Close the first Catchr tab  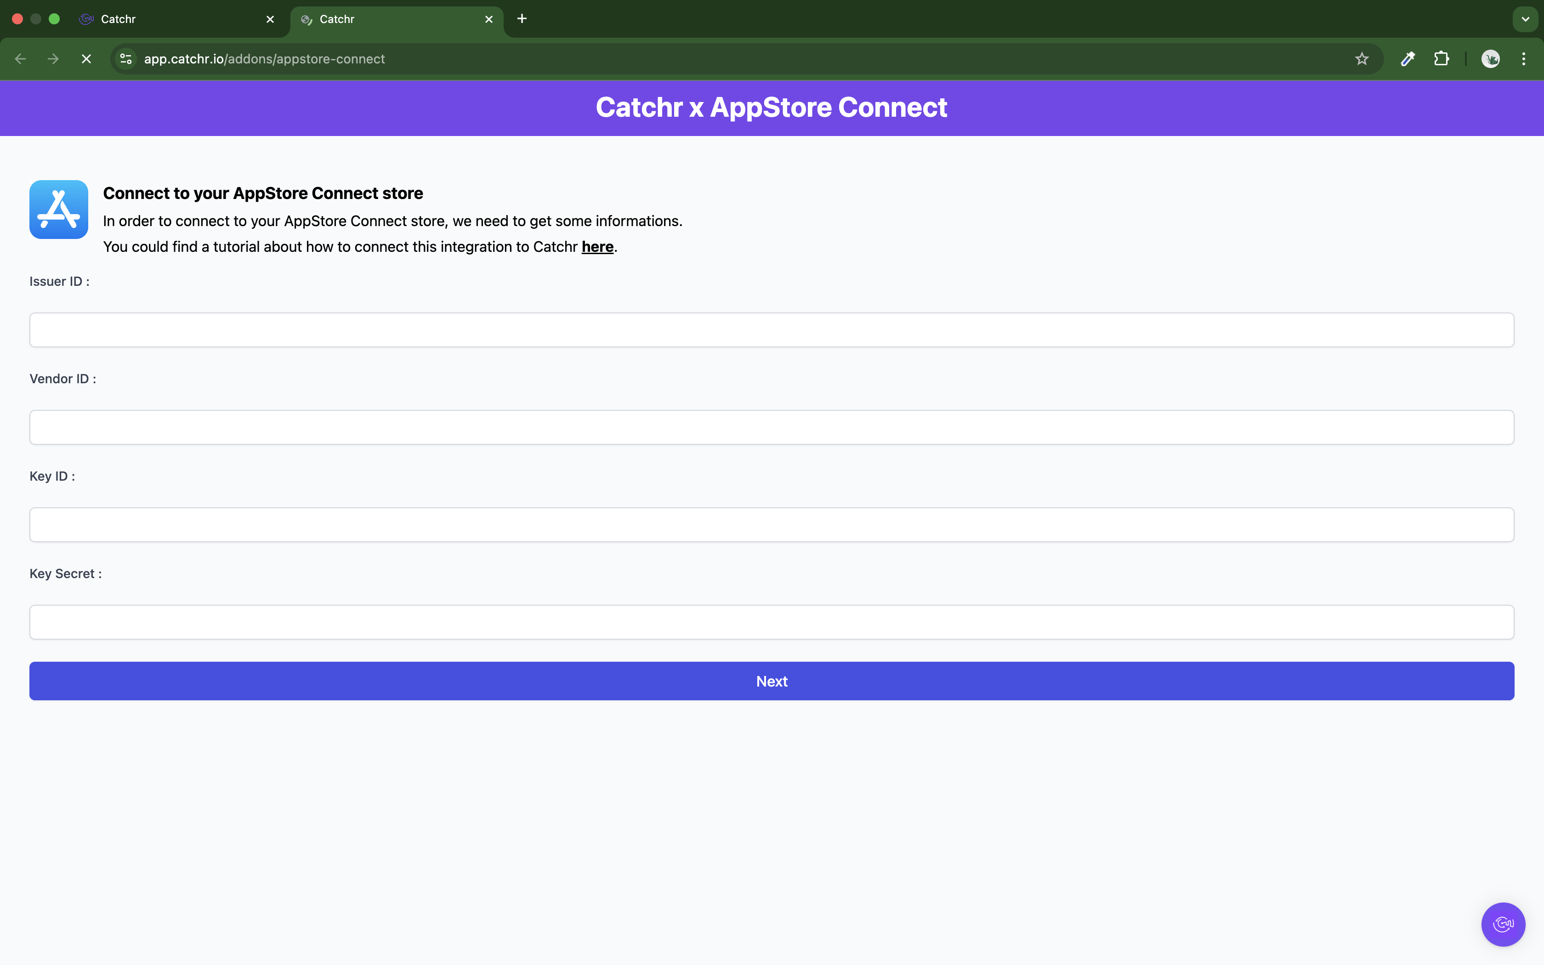click(x=270, y=19)
